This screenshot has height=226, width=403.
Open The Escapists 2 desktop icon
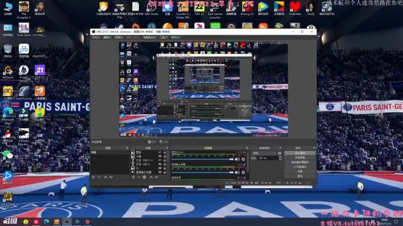tap(24, 10)
